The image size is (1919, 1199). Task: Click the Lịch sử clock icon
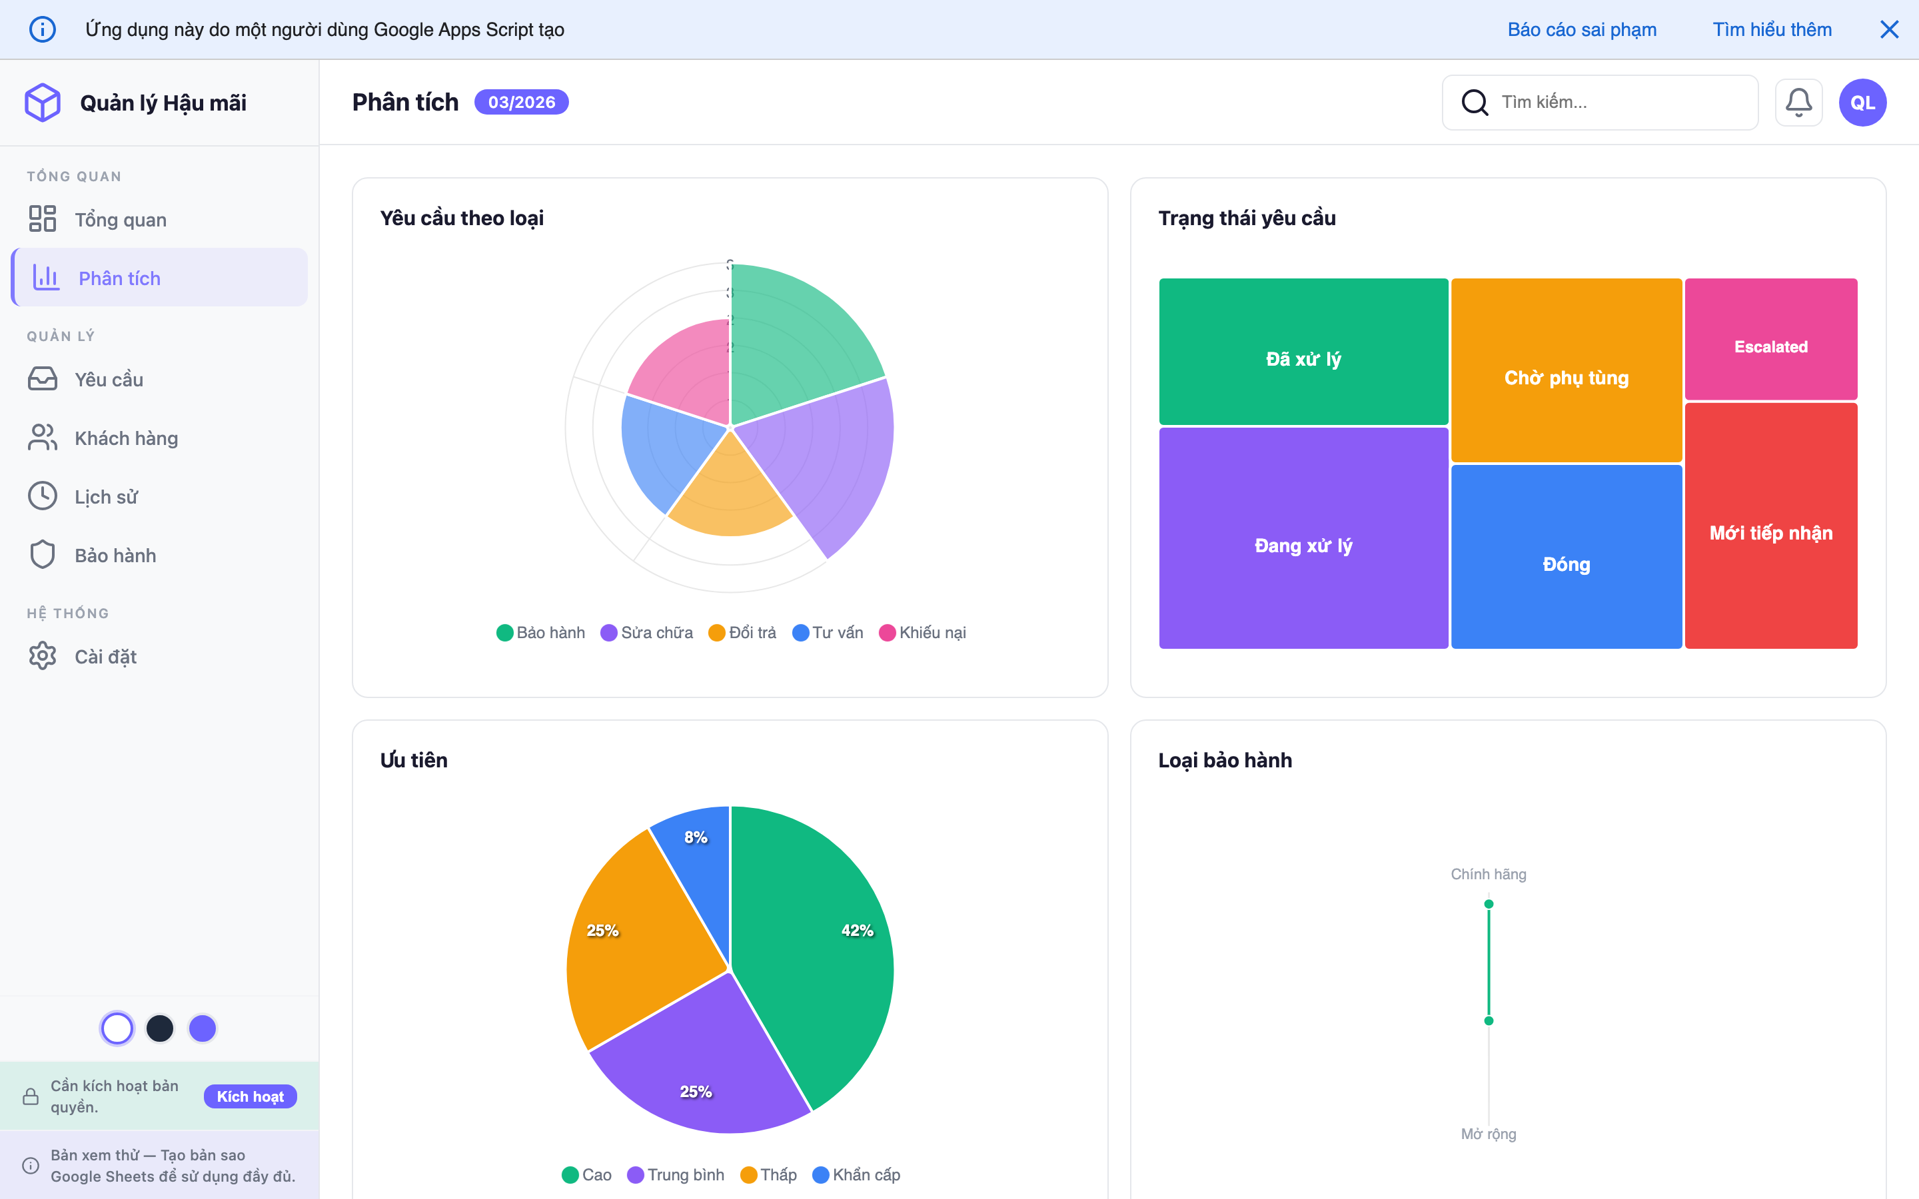tap(43, 496)
